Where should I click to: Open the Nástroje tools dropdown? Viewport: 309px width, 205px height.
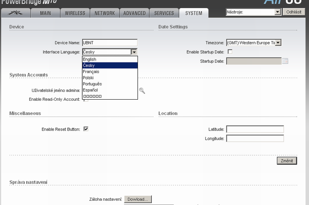pyautogui.click(x=277, y=12)
